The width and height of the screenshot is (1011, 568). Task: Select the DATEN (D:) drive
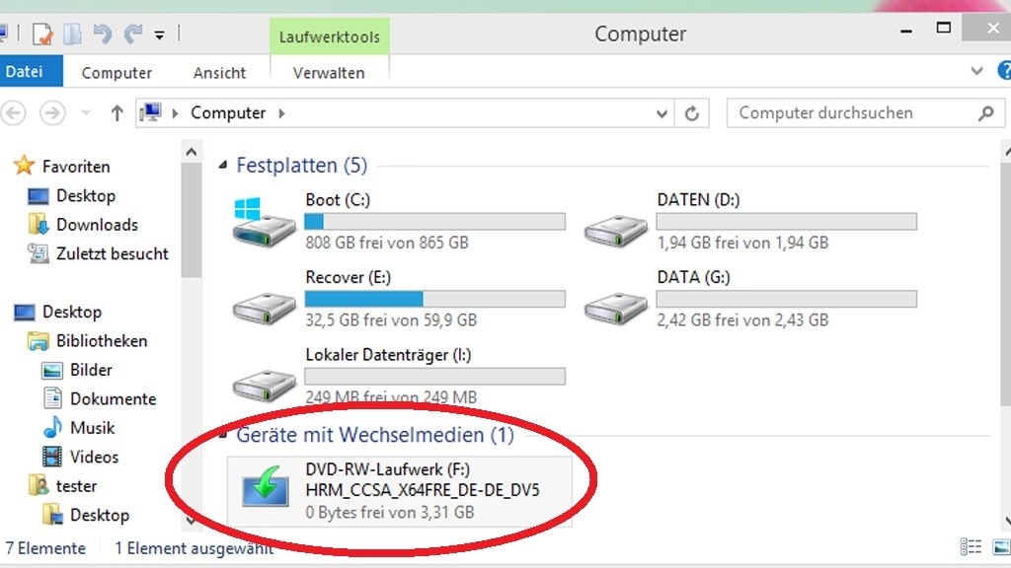point(616,222)
